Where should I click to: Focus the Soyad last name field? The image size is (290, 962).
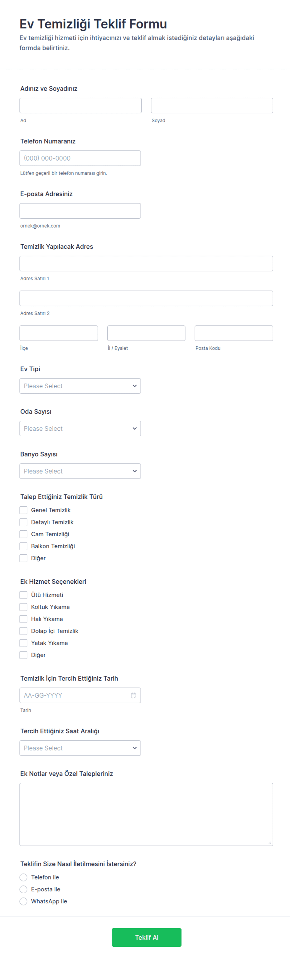click(x=212, y=105)
